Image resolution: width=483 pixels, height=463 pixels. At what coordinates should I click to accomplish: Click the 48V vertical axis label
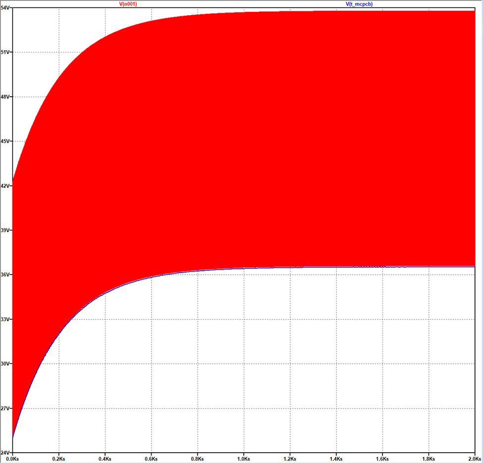(x=6, y=97)
